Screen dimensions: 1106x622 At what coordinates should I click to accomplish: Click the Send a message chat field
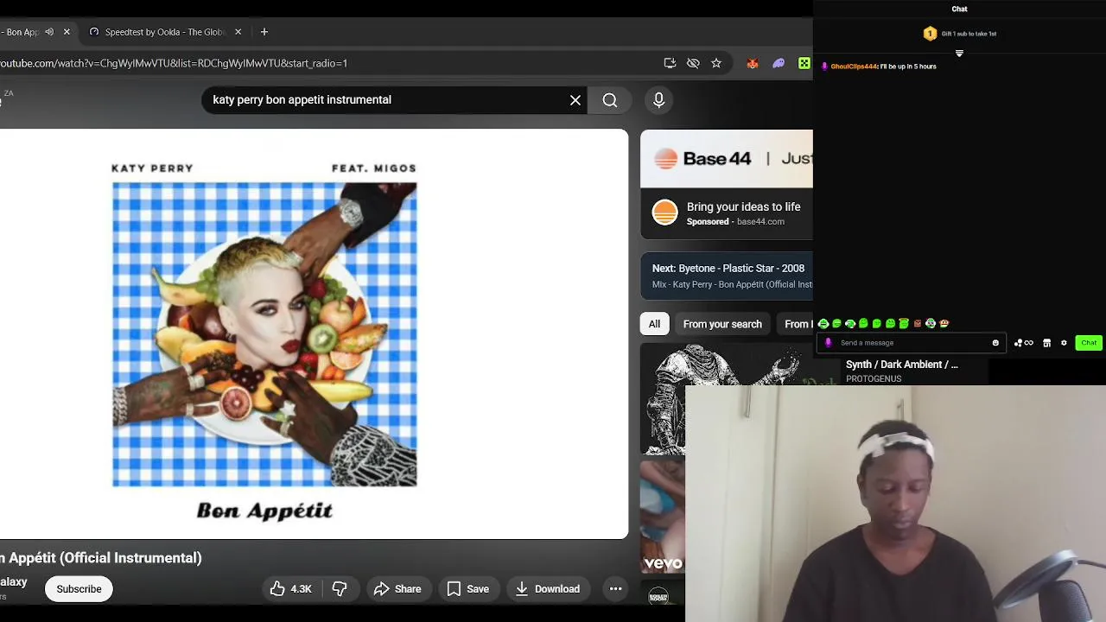[x=913, y=343]
